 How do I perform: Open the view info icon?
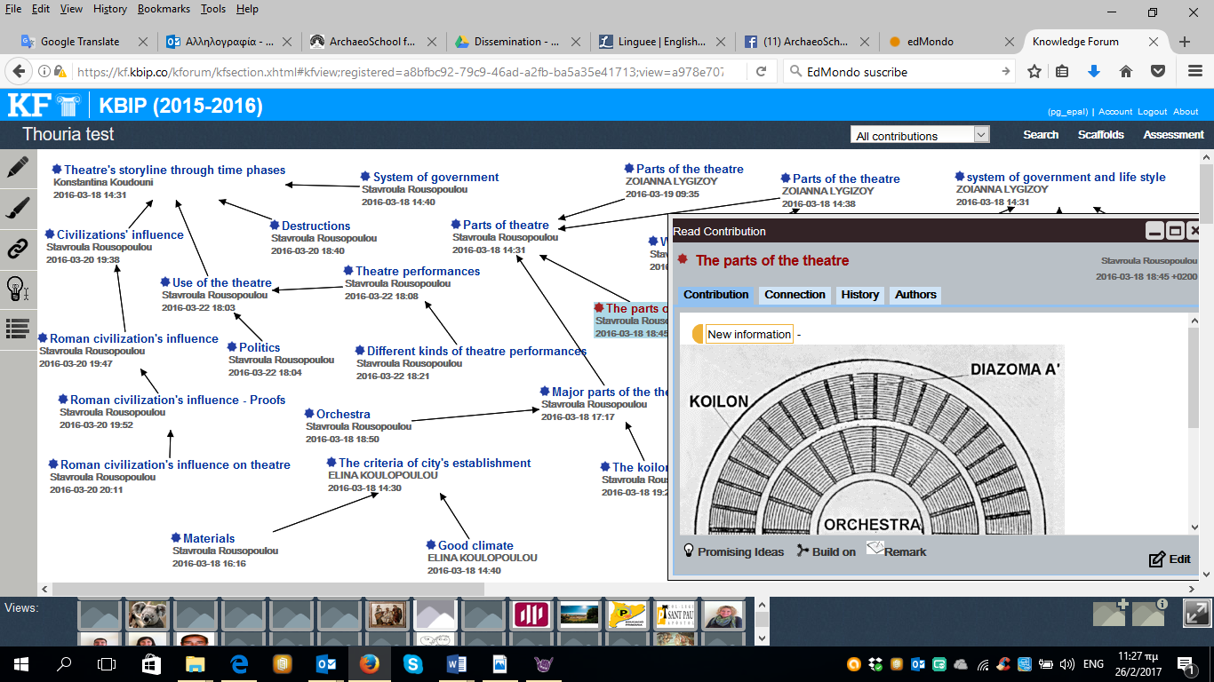pos(1149,614)
